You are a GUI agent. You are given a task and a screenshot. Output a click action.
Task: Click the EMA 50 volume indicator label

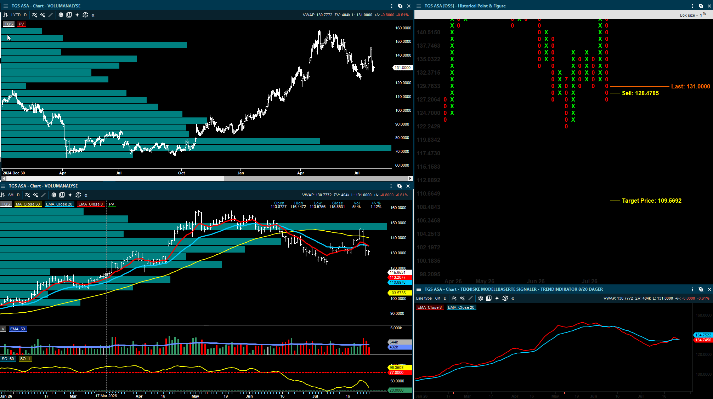(18, 329)
